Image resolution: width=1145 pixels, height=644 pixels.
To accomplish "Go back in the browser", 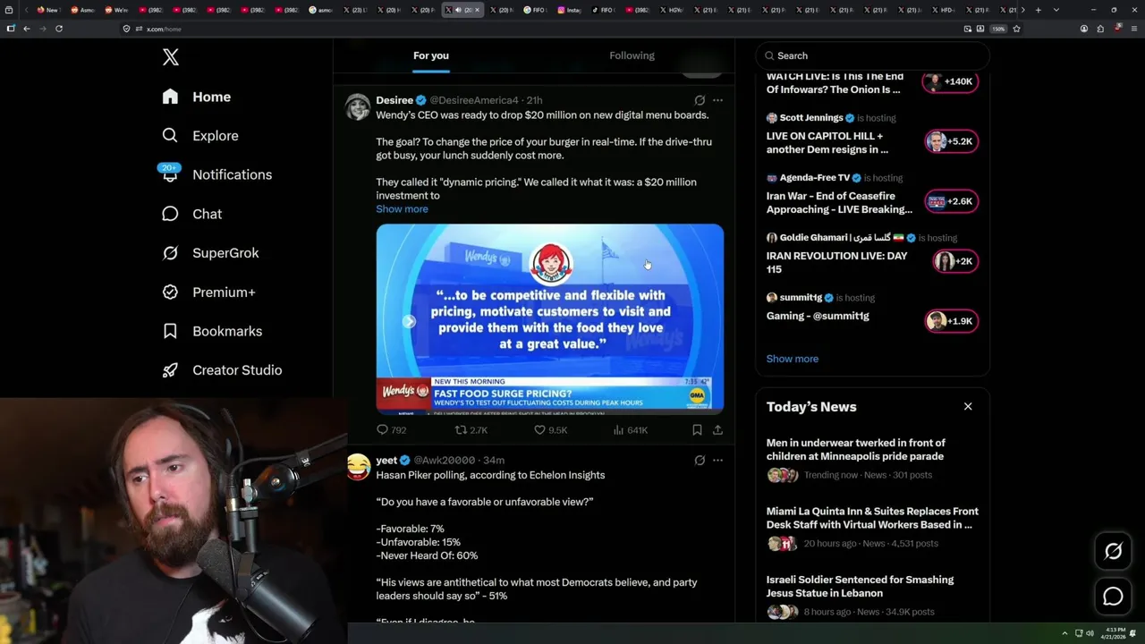I will [x=27, y=29].
